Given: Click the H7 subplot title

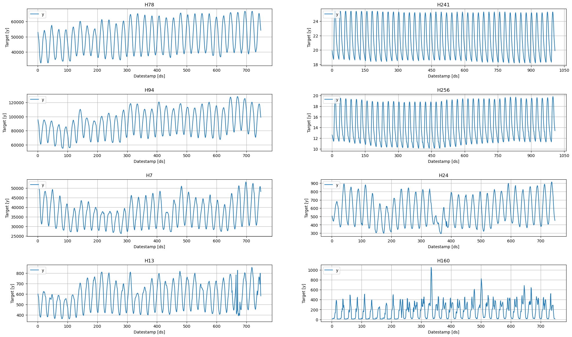Looking at the screenshot, I should coord(149,175).
